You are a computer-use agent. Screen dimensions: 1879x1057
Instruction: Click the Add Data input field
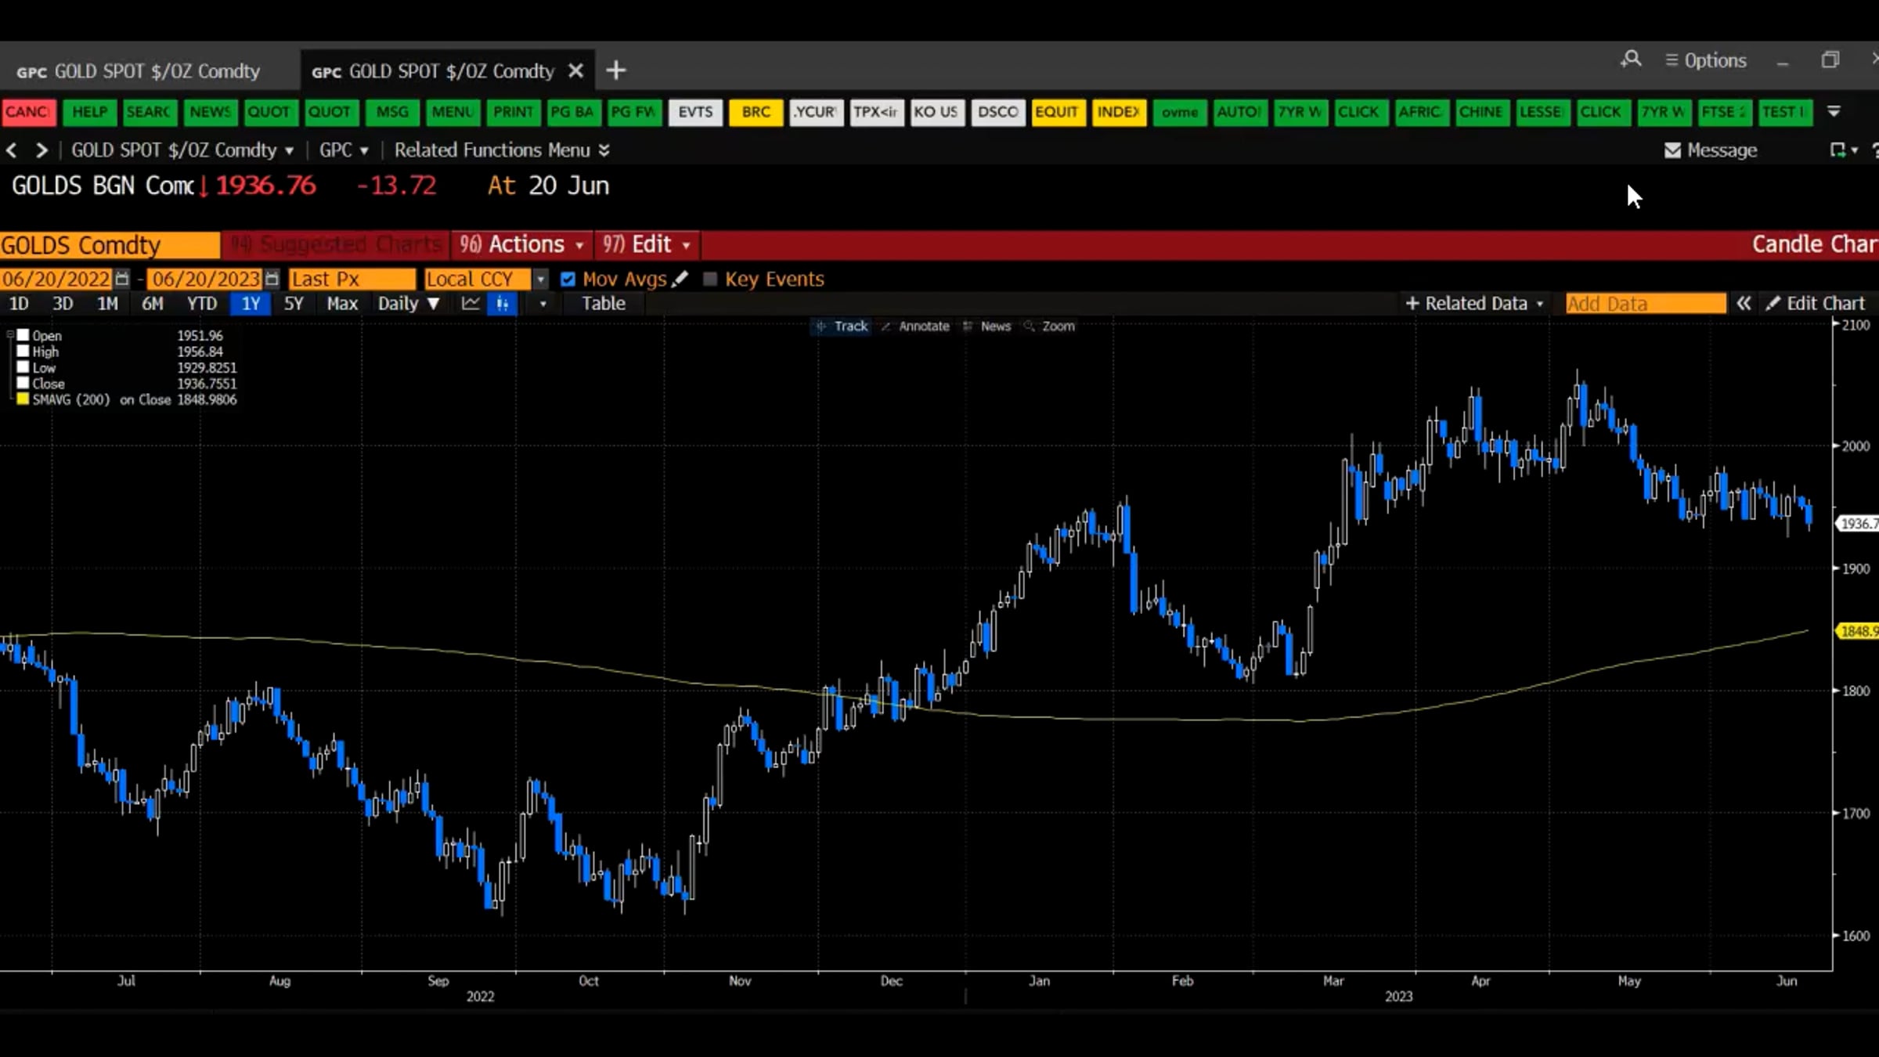(1645, 304)
